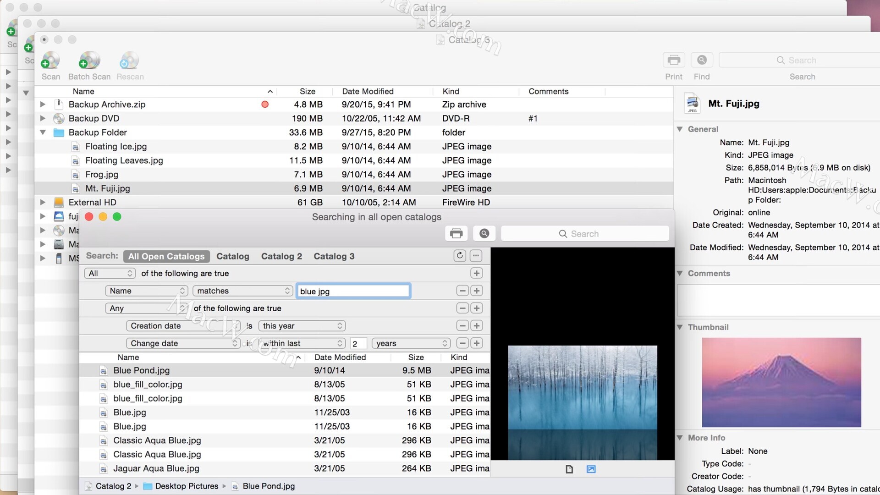Expand the External HD disclosure triangle

click(x=43, y=202)
